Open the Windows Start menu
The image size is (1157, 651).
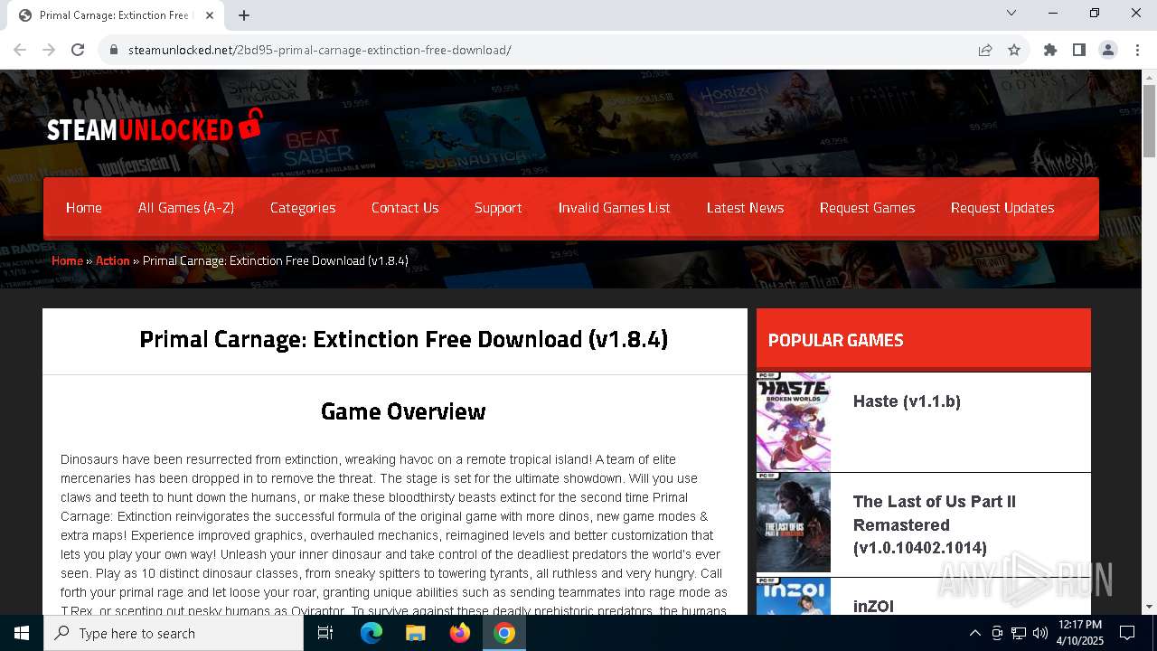point(22,633)
